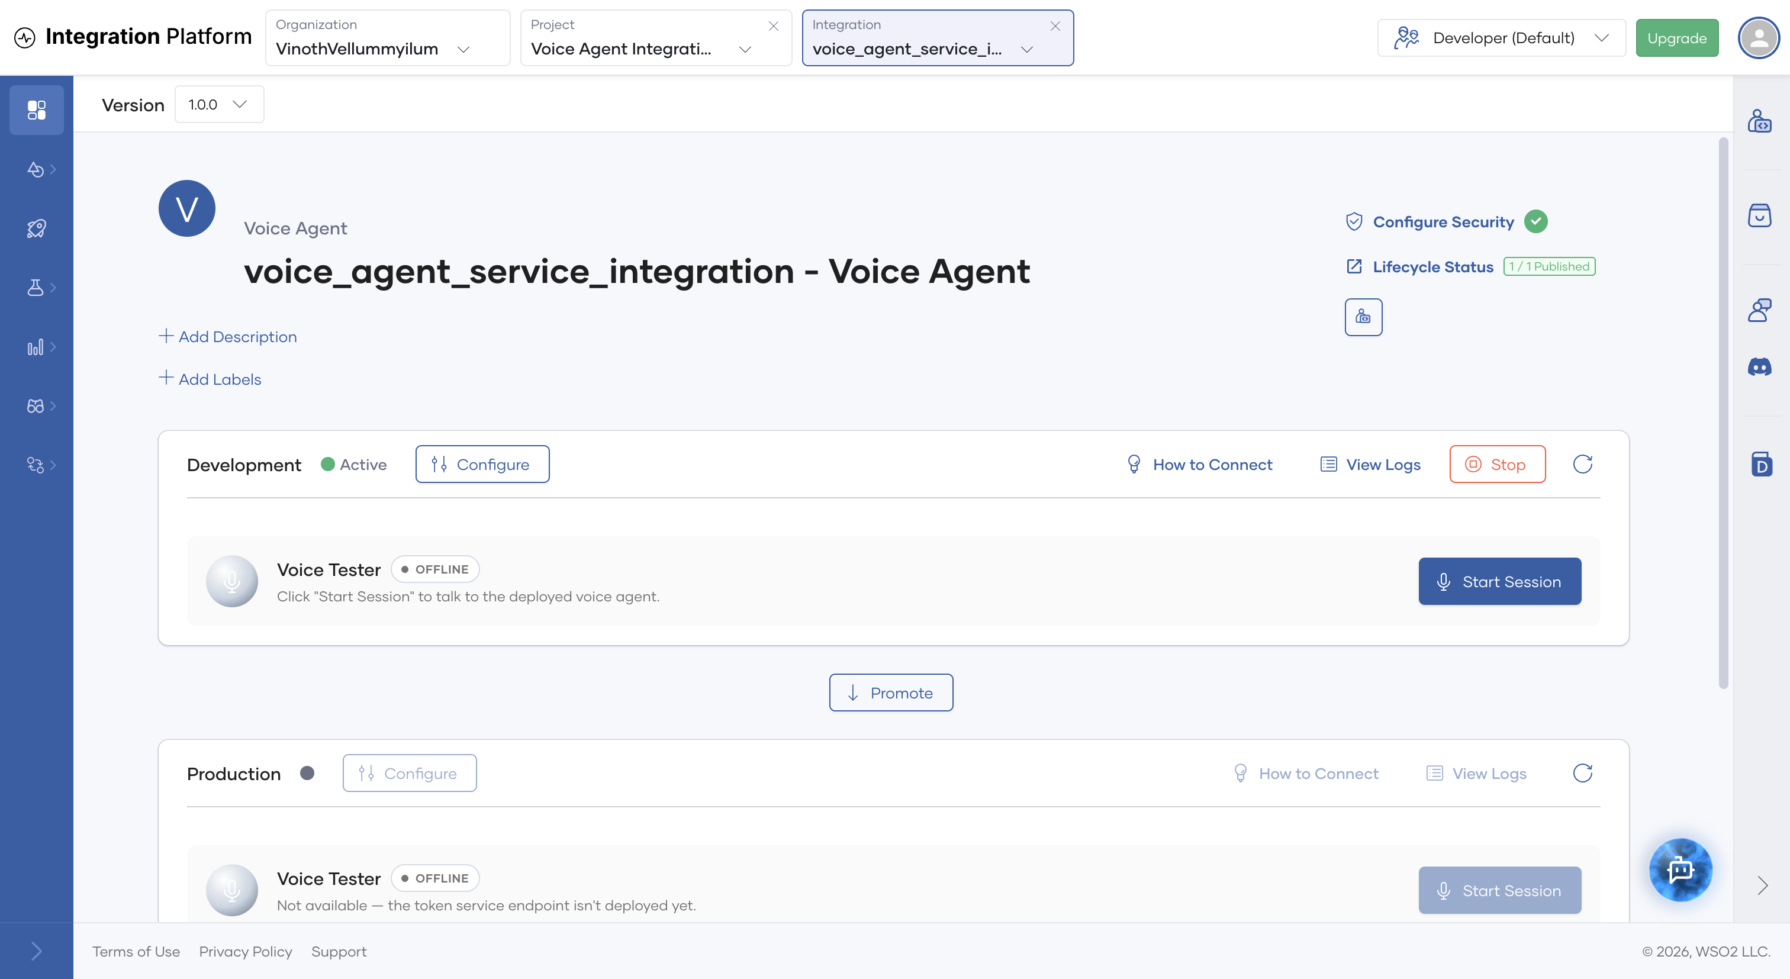Screen dimensions: 1790x979
Task: Click the Discord icon in right panel
Action: click(x=1759, y=366)
